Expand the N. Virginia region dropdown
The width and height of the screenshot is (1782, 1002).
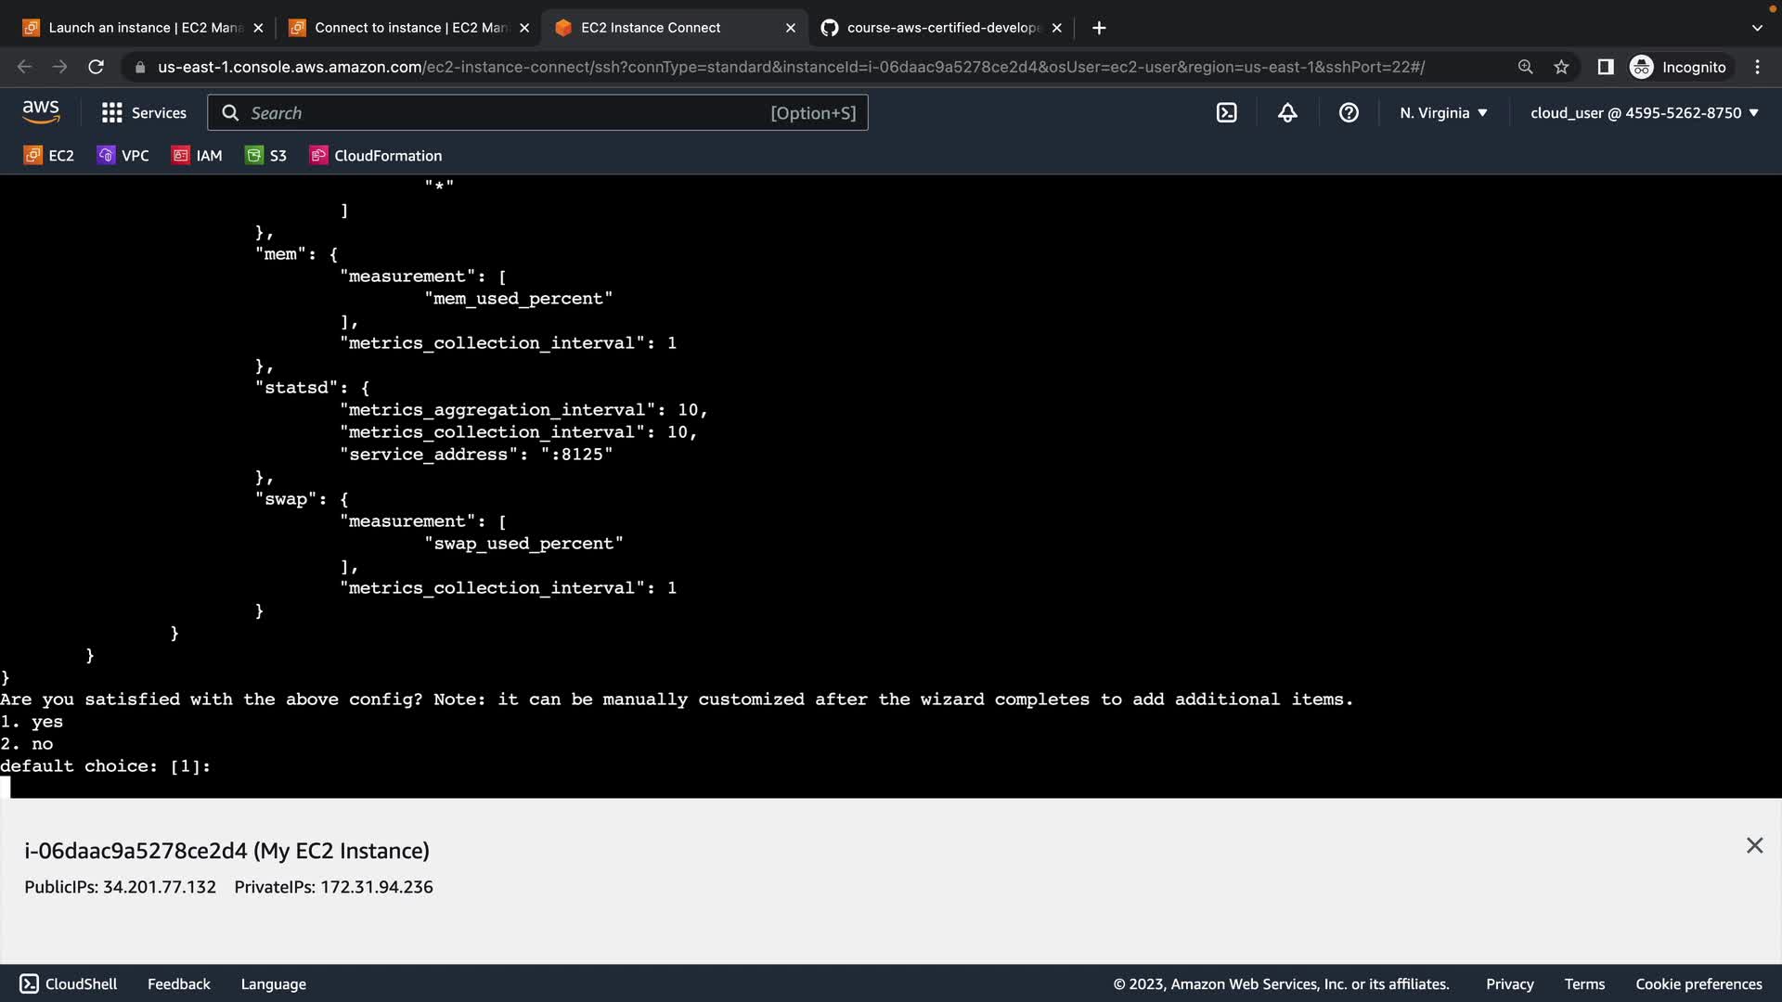[x=1443, y=112]
